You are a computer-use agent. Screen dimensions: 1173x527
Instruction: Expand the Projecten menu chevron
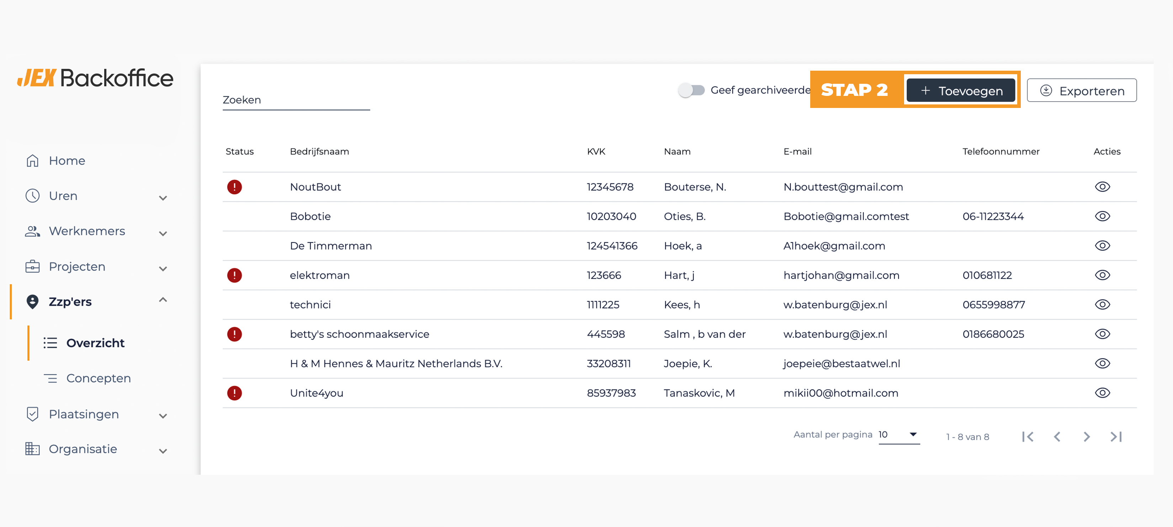pyautogui.click(x=163, y=269)
